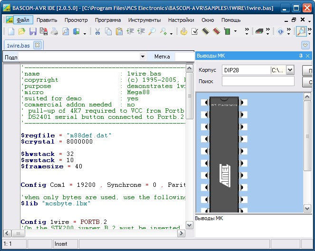The width and height of the screenshot is (315, 251).
Task: Run the syntax check toolbar icon
Action: pos(194,31)
